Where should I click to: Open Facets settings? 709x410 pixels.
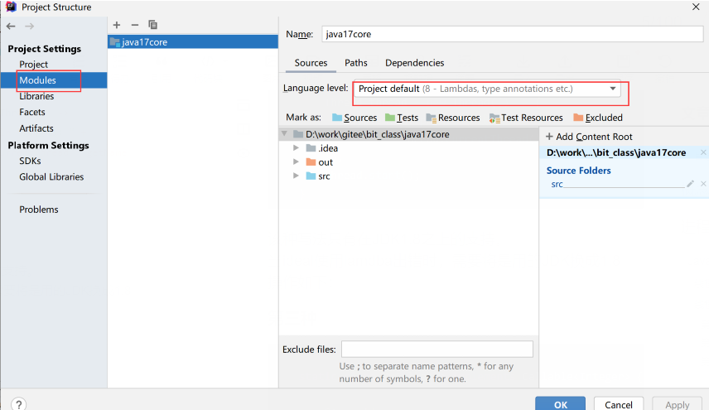click(x=32, y=112)
